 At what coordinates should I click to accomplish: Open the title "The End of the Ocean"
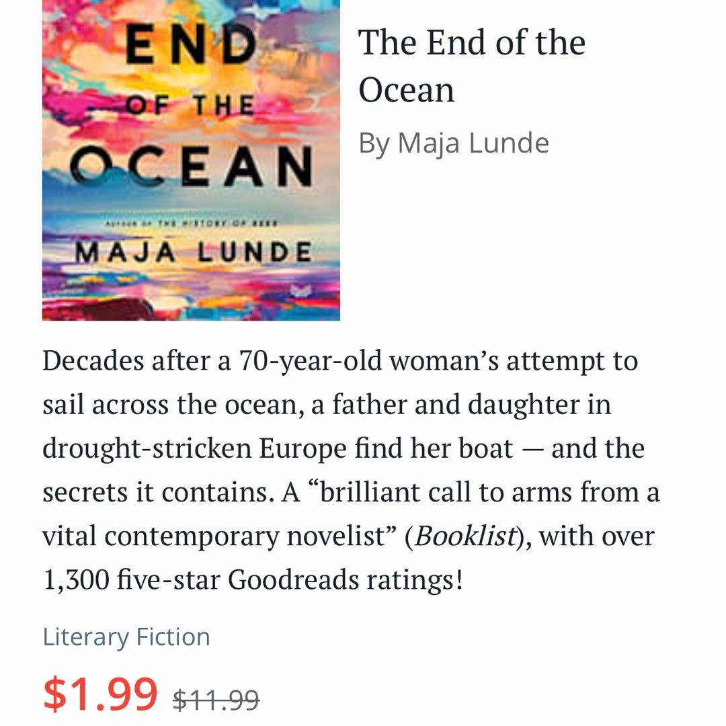(471, 66)
